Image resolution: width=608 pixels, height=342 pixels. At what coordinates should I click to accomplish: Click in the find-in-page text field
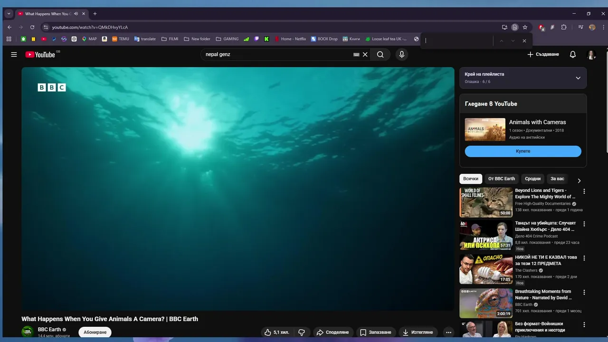457,41
